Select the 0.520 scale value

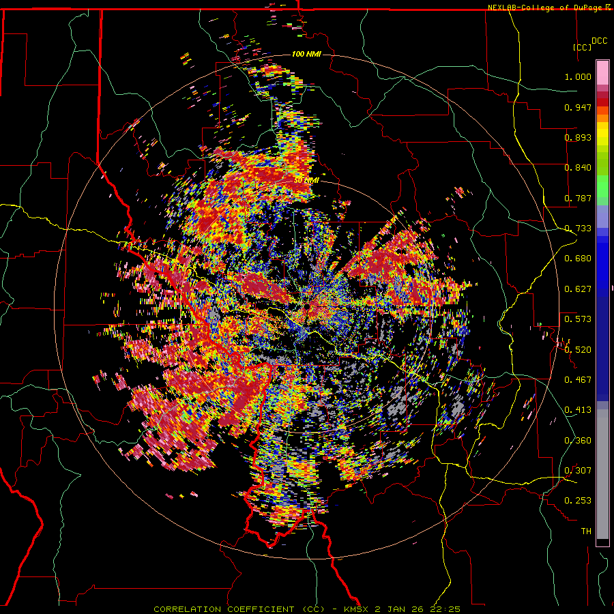pyautogui.click(x=578, y=349)
